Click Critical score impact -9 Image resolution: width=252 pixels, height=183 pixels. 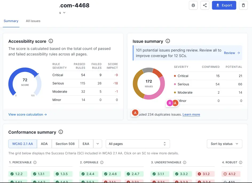116,75
